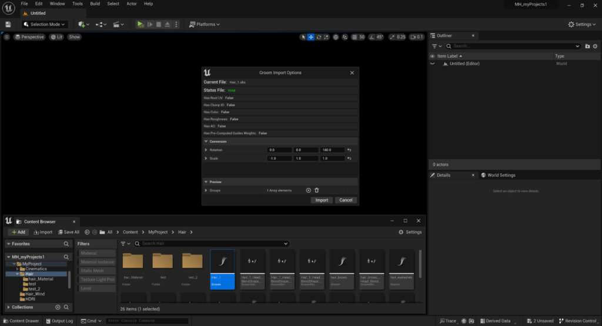Screen dimensions: 602x326
Task: Select the translate gizmo tool
Action: (311, 37)
